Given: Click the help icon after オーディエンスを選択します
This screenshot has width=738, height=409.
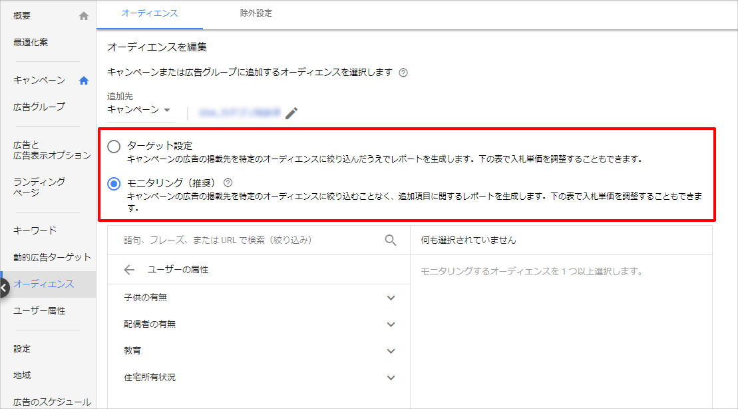Looking at the screenshot, I should pyautogui.click(x=403, y=73).
